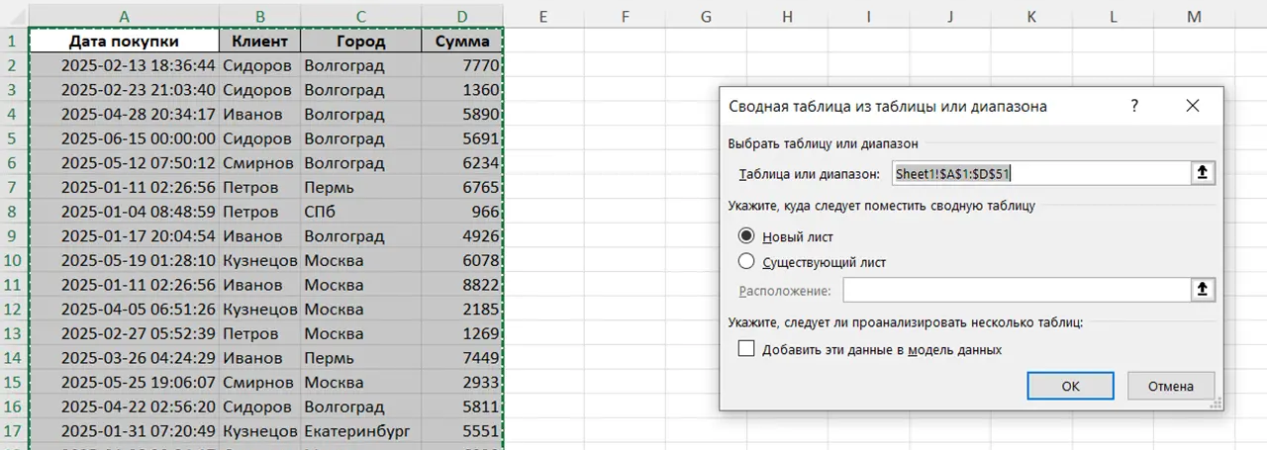
Task: Click the amount cell 5811
Action: 462,405
